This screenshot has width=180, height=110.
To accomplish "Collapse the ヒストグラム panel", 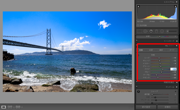I will (177, 2).
